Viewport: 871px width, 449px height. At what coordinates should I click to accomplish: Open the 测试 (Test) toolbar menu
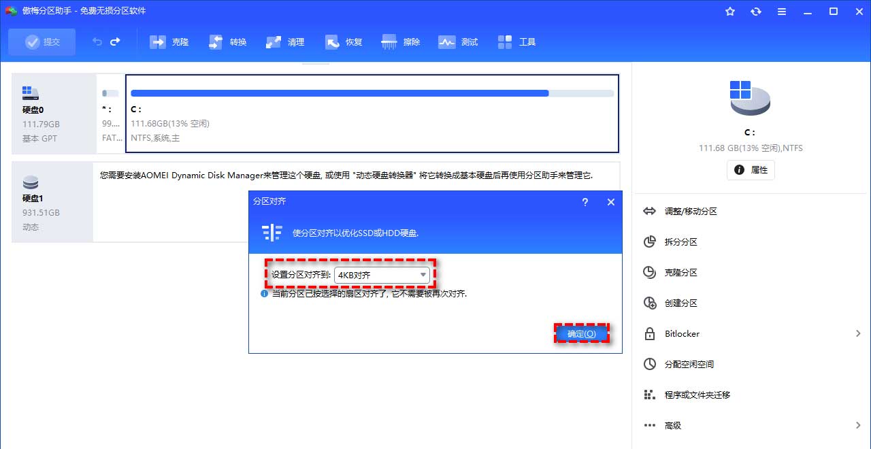pos(458,42)
